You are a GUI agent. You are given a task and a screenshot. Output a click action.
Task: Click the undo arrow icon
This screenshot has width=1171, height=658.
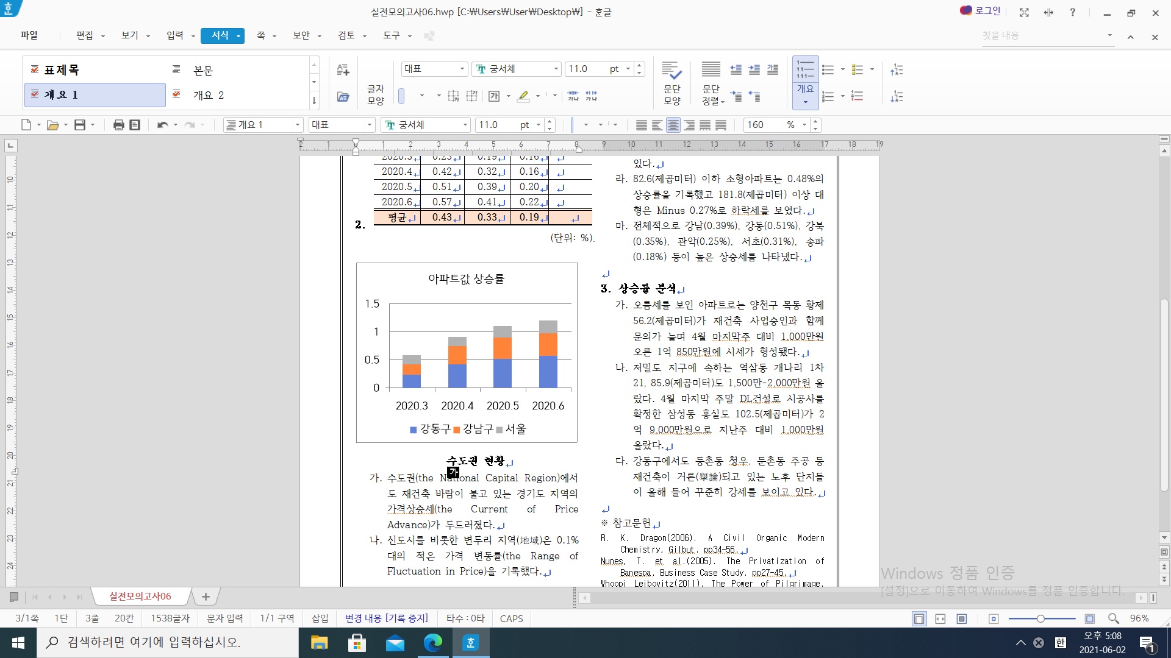click(162, 125)
